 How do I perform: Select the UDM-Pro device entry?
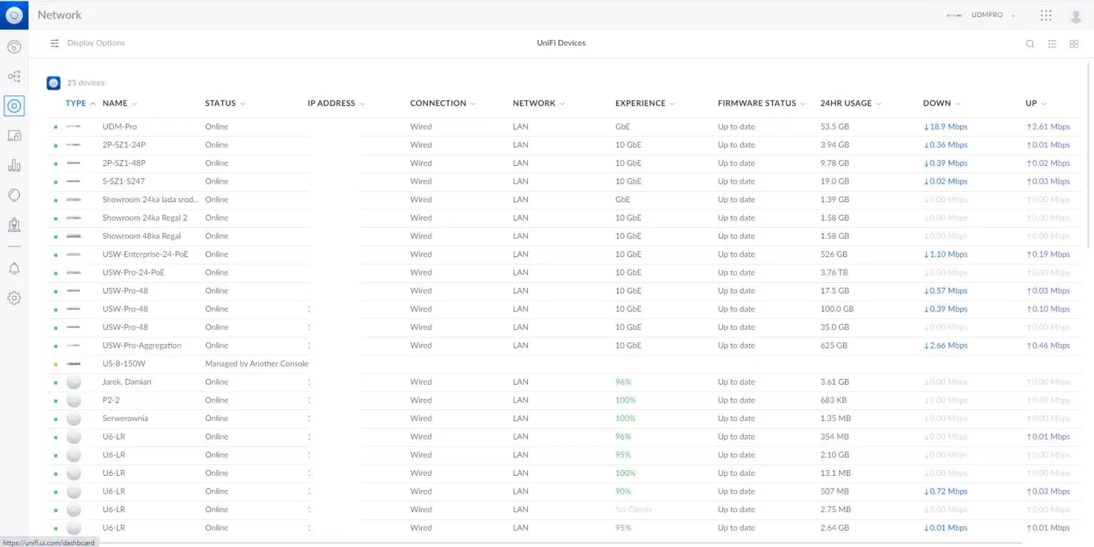120,127
